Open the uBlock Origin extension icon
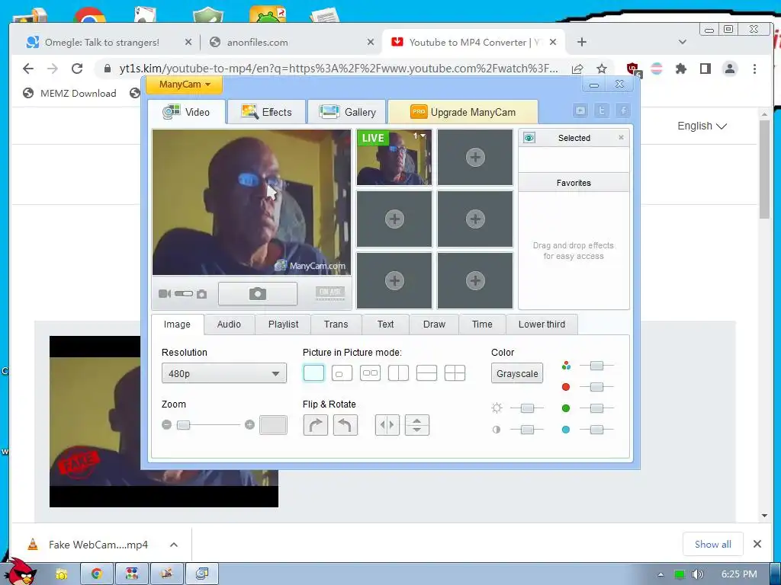The width and height of the screenshot is (781, 585). point(634,69)
